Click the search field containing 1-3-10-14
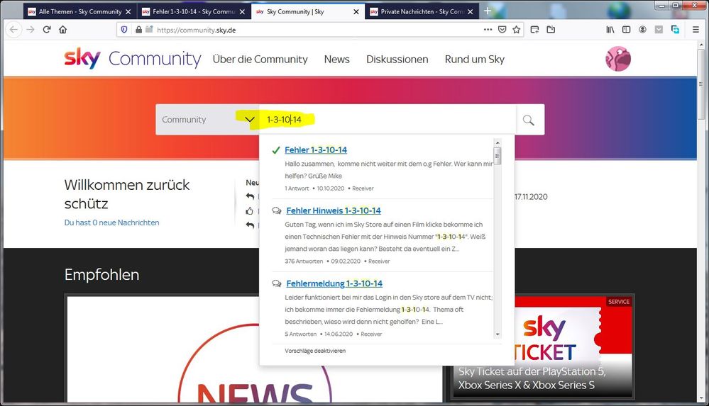This screenshot has width=709, height=406. (387, 120)
